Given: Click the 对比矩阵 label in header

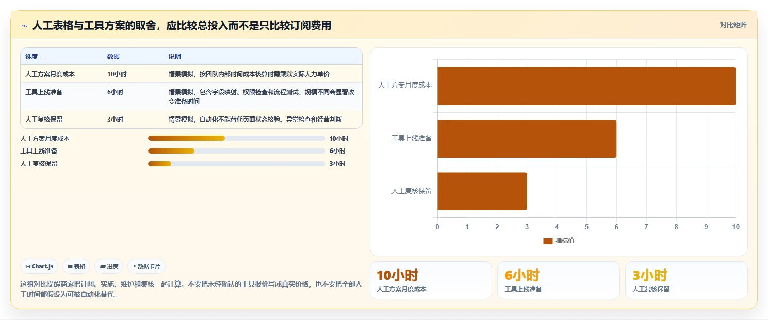Looking at the screenshot, I should [733, 25].
